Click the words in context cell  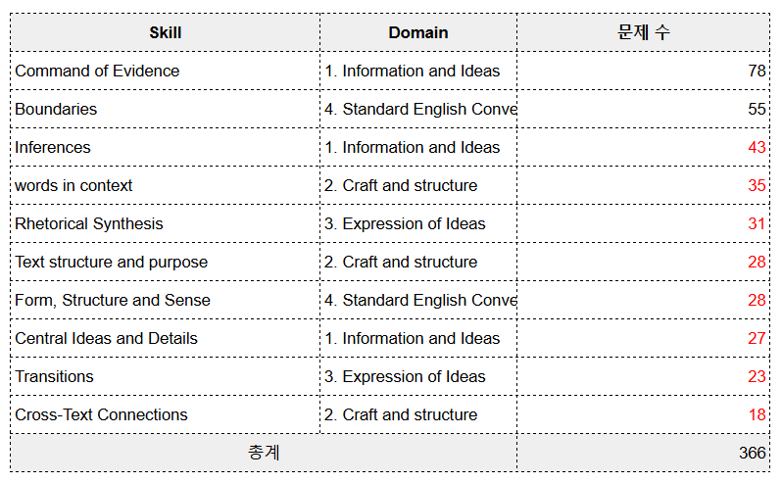coord(165,185)
